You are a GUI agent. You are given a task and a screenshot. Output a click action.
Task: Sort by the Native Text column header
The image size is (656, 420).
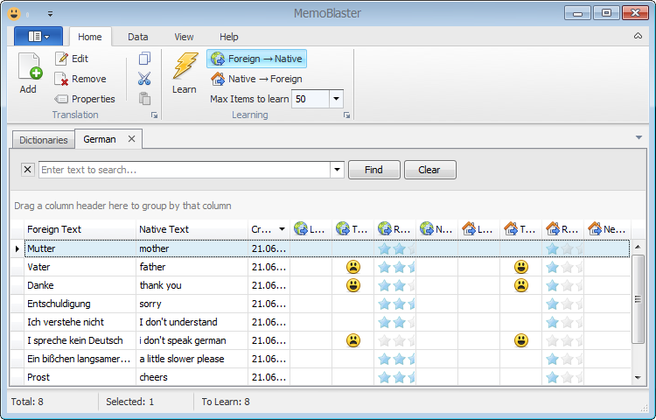192,229
